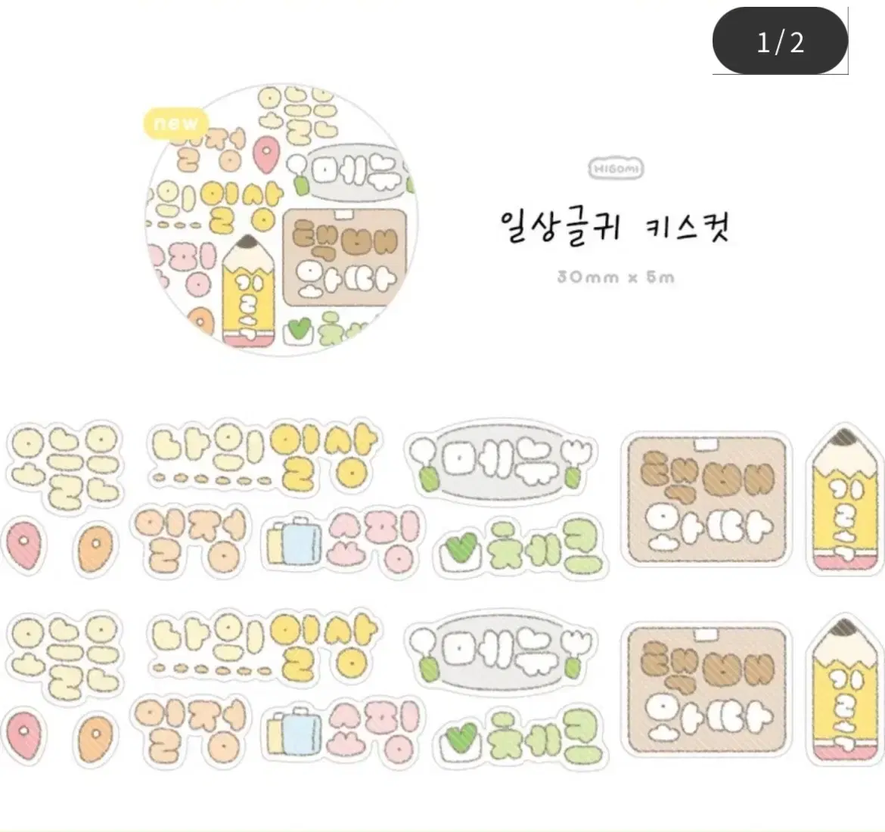885x832 pixels.
Task: Click the yellow pencil sticker in bottom row
Action: tap(844, 689)
